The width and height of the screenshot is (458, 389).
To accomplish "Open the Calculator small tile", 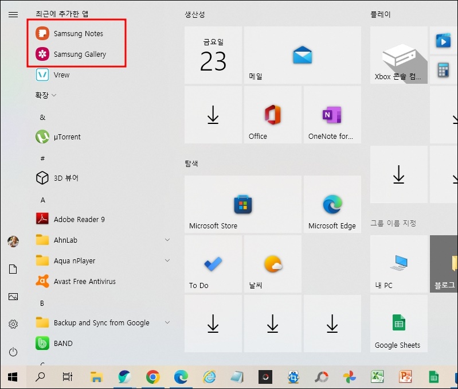I will coord(444,70).
